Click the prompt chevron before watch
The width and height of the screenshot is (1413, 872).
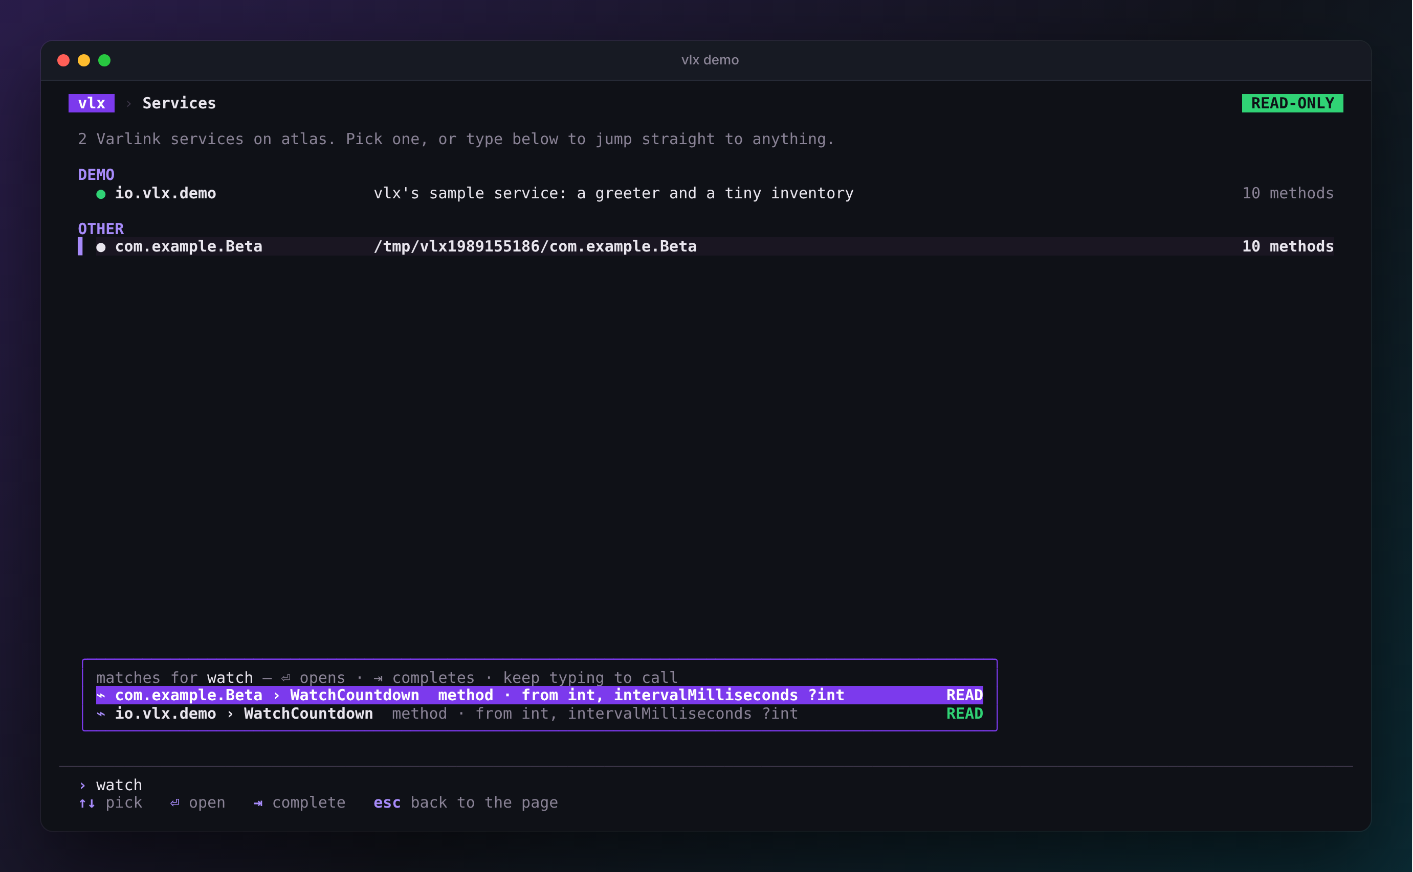[82, 786]
